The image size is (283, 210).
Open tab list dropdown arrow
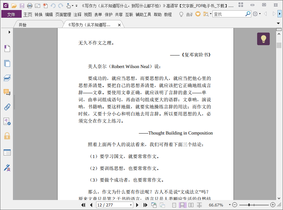coord(278,23)
